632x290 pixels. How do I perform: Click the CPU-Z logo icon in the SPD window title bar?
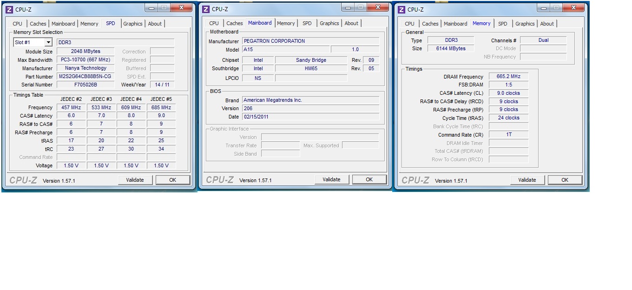coord(10,9)
